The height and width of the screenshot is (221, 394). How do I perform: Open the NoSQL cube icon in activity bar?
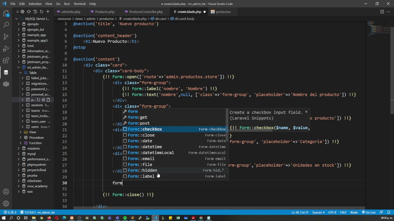coord(6,84)
